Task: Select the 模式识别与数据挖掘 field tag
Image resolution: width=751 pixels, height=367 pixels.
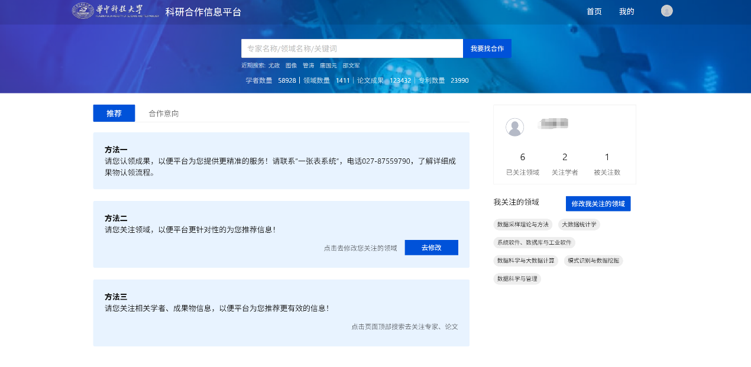Action: point(593,261)
